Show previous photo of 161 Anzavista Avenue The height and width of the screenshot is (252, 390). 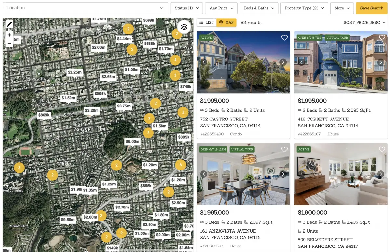[204, 174]
